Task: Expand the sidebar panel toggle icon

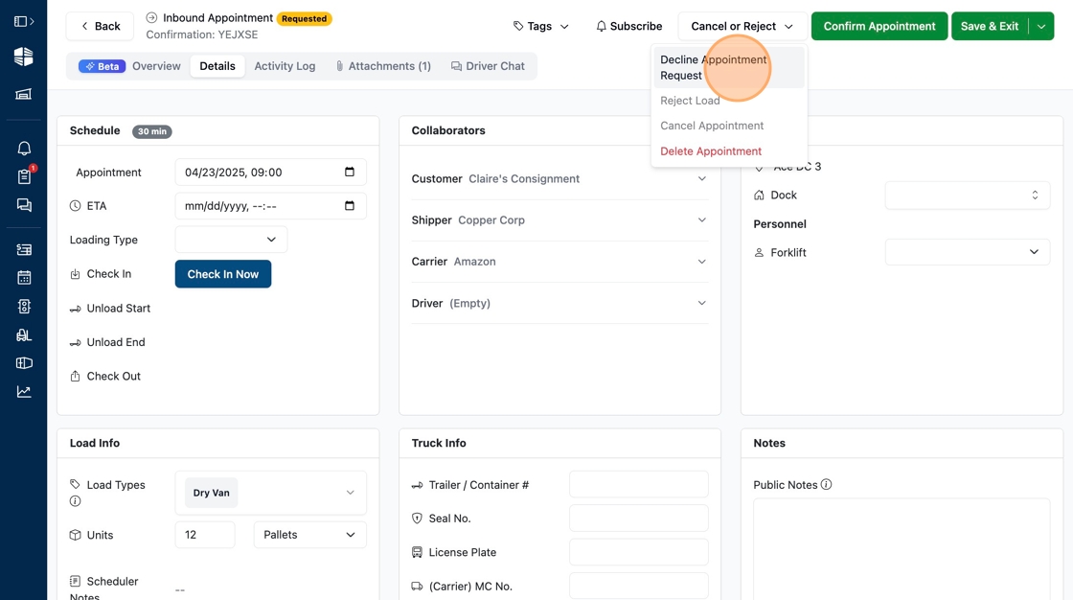Action: [x=24, y=22]
